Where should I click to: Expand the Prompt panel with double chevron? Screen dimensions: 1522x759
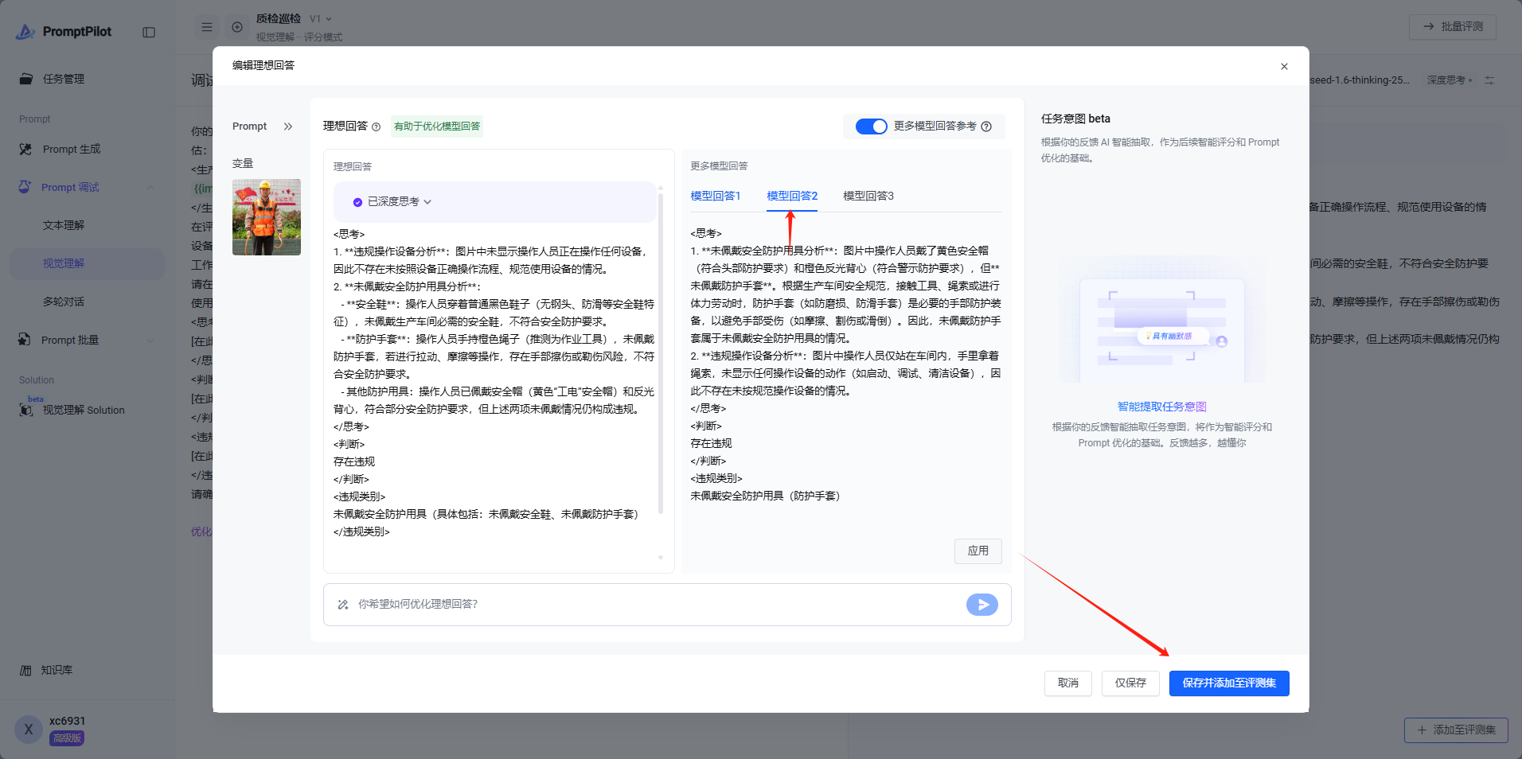click(x=288, y=127)
